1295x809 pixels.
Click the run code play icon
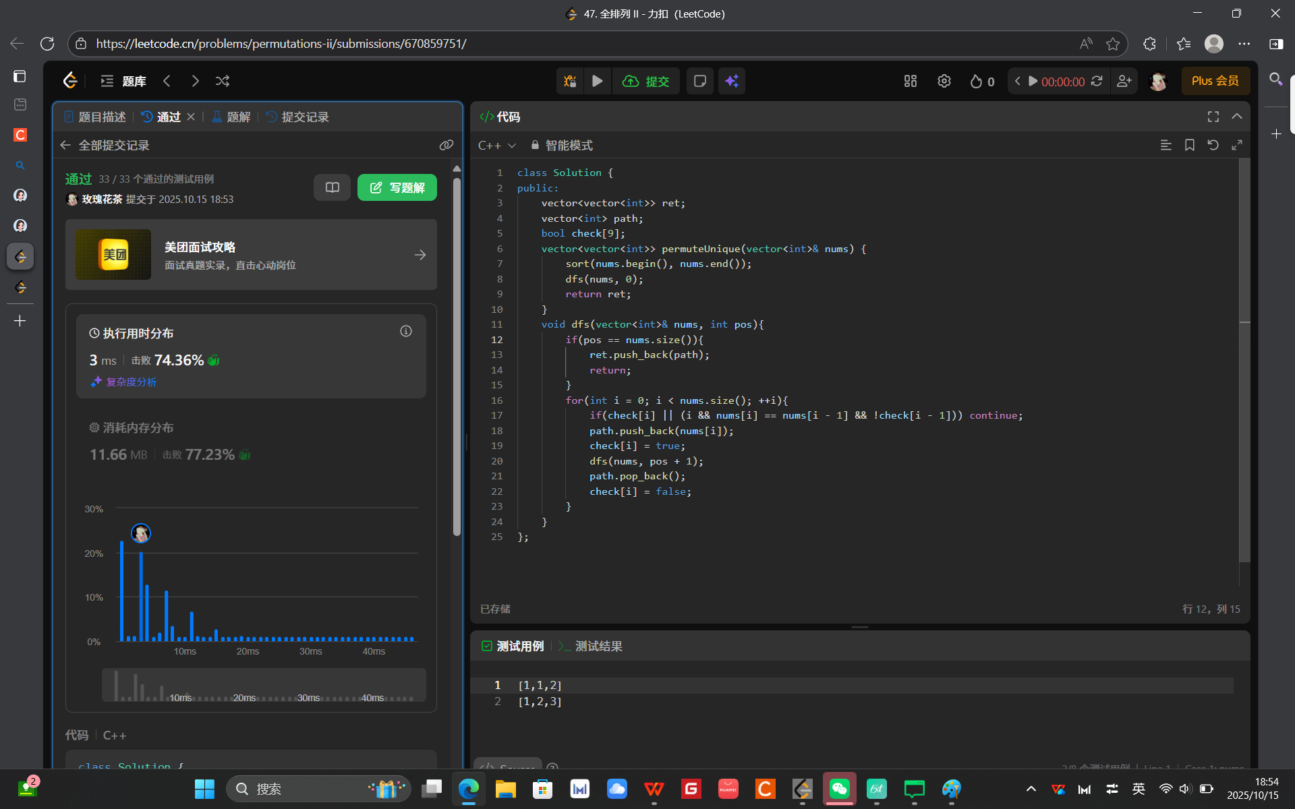pyautogui.click(x=597, y=81)
